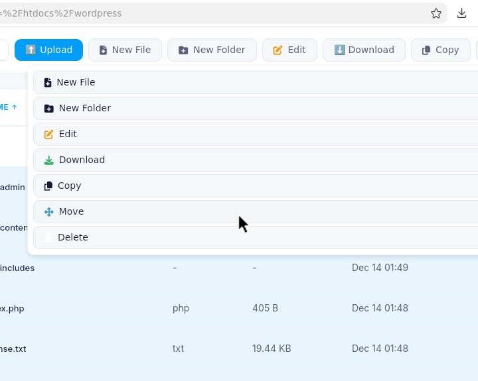The height and width of the screenshot is (381, 478).
Task: Open browser downloads via the tray arrow icon
Action: (462, 13)
